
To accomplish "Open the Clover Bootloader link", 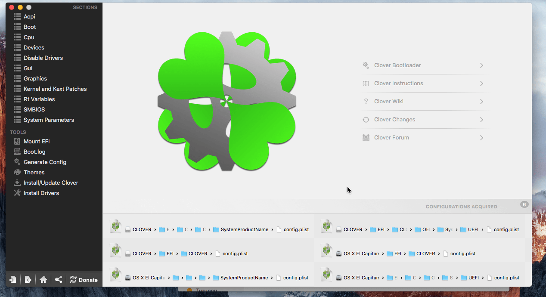I will pos(424,65).
